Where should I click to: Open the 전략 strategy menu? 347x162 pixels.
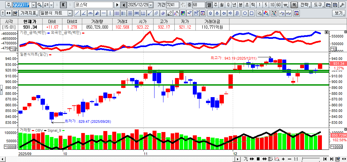pos(305,5)
